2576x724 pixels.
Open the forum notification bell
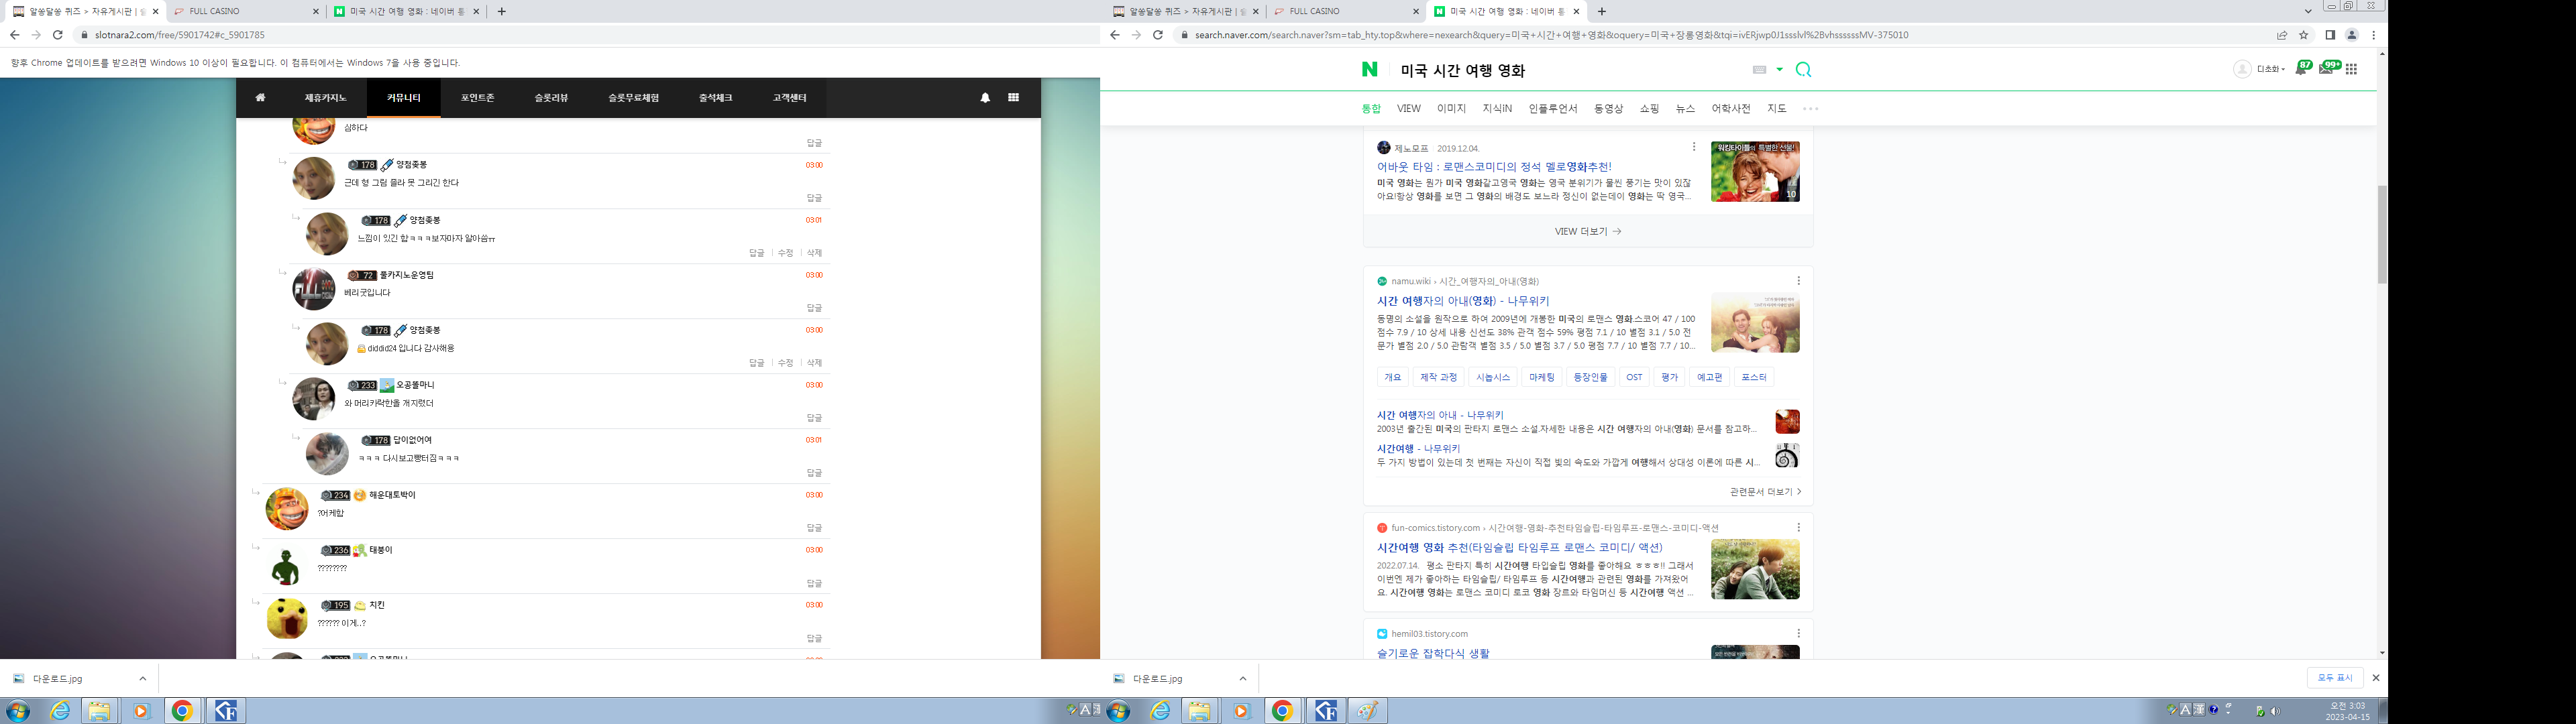tap(985, 98)
